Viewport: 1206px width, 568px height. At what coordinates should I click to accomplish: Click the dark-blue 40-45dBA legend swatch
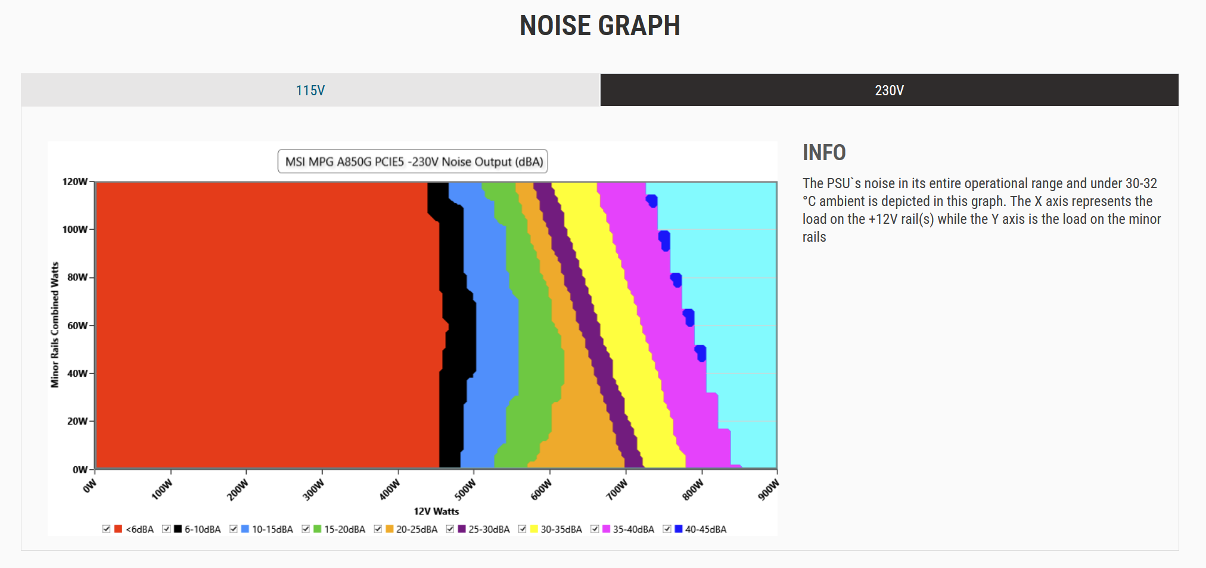tap(678, 529)
